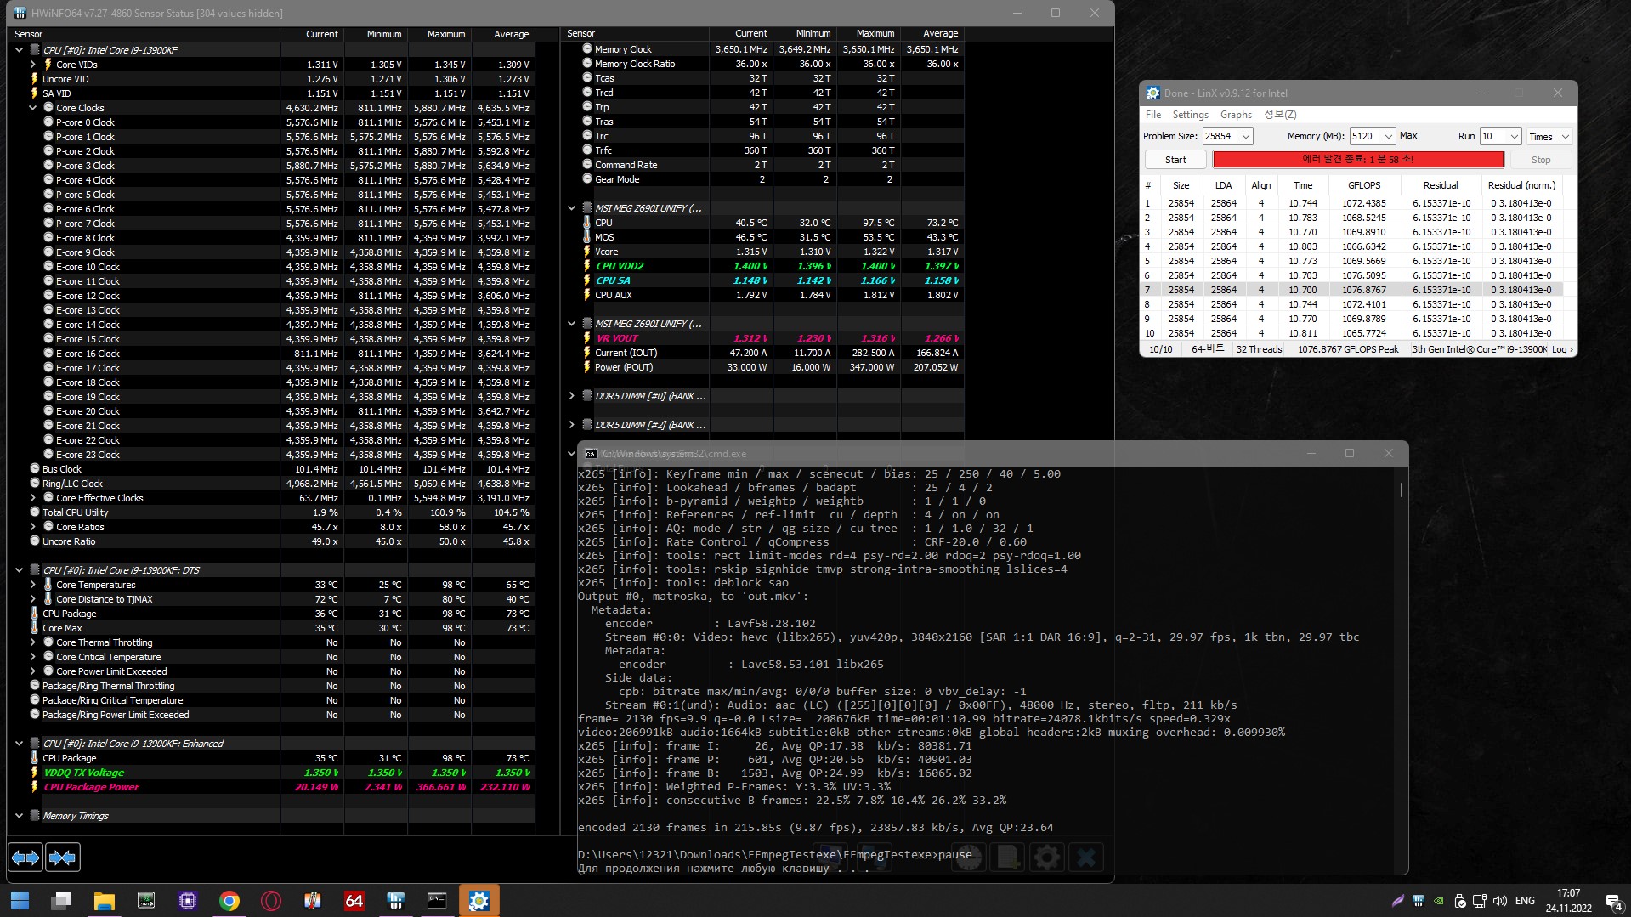Viewport: 1631px width, 917px height.
Task: Open the AIDA64 taskbar icon
Action: pyautogui.click(x=354, y=901)
